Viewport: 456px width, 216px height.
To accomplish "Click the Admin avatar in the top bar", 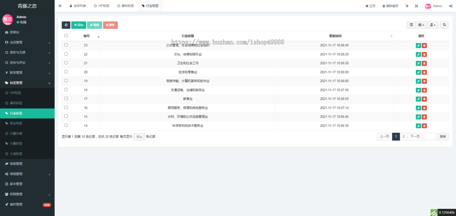I will click(x=428, y=6).
